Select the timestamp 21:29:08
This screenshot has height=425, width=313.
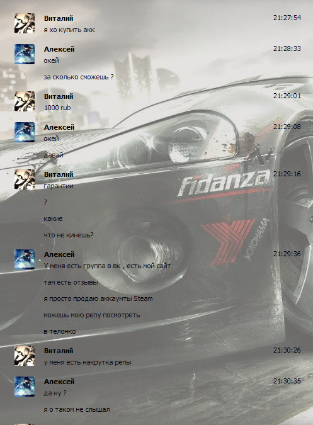287,127
